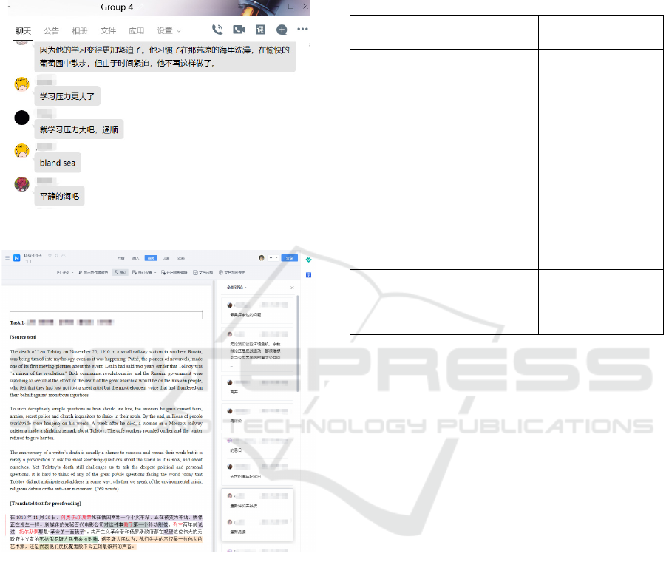The height and width of the screenshot is (562, 666).
Task: Open the long multi-line comment ending with '...'
Action: point(257,348)
